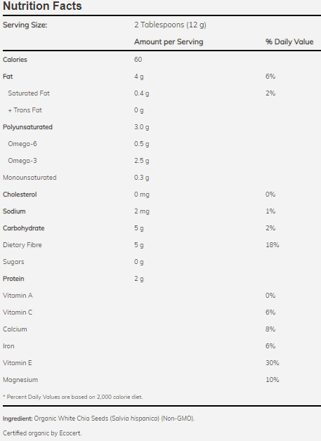Click the Polyunsaturated row label
Screen dimensions: 321x441
pos(27,127)
